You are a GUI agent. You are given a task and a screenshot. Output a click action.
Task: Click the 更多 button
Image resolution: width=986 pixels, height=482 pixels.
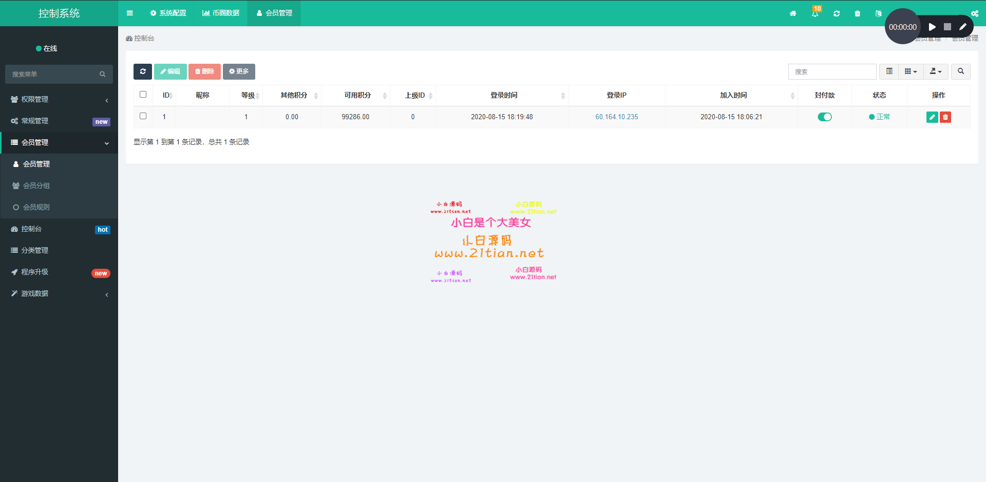(239, 71)
